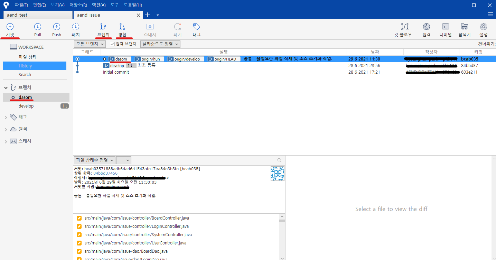This screenshot has width=496, height=260.
Task: Collapse the Branches (브랜치) section
Action: click(6, 88)
